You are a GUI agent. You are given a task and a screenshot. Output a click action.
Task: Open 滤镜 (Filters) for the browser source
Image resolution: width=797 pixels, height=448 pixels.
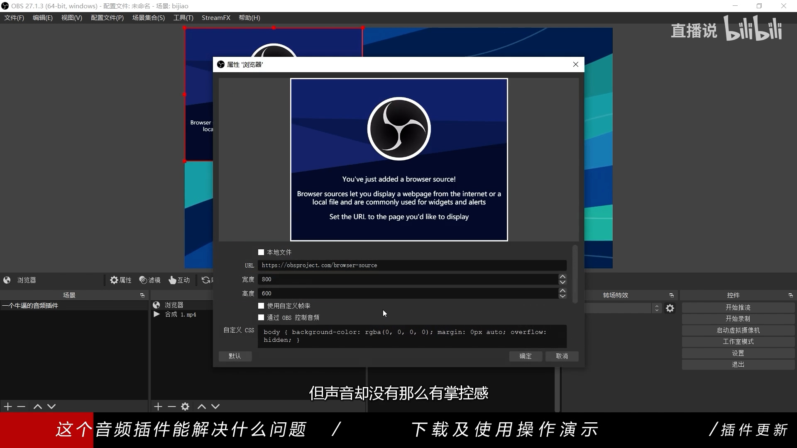(150, 280)
